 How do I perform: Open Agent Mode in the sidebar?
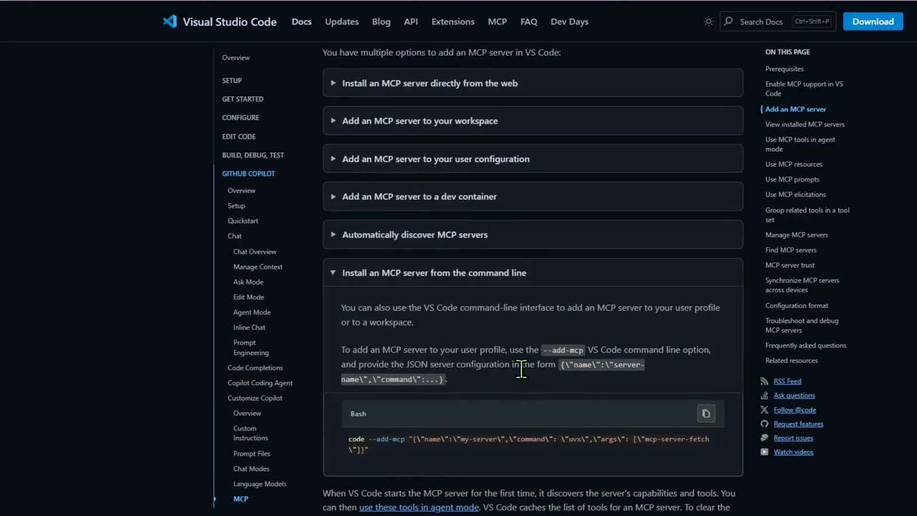252,312
